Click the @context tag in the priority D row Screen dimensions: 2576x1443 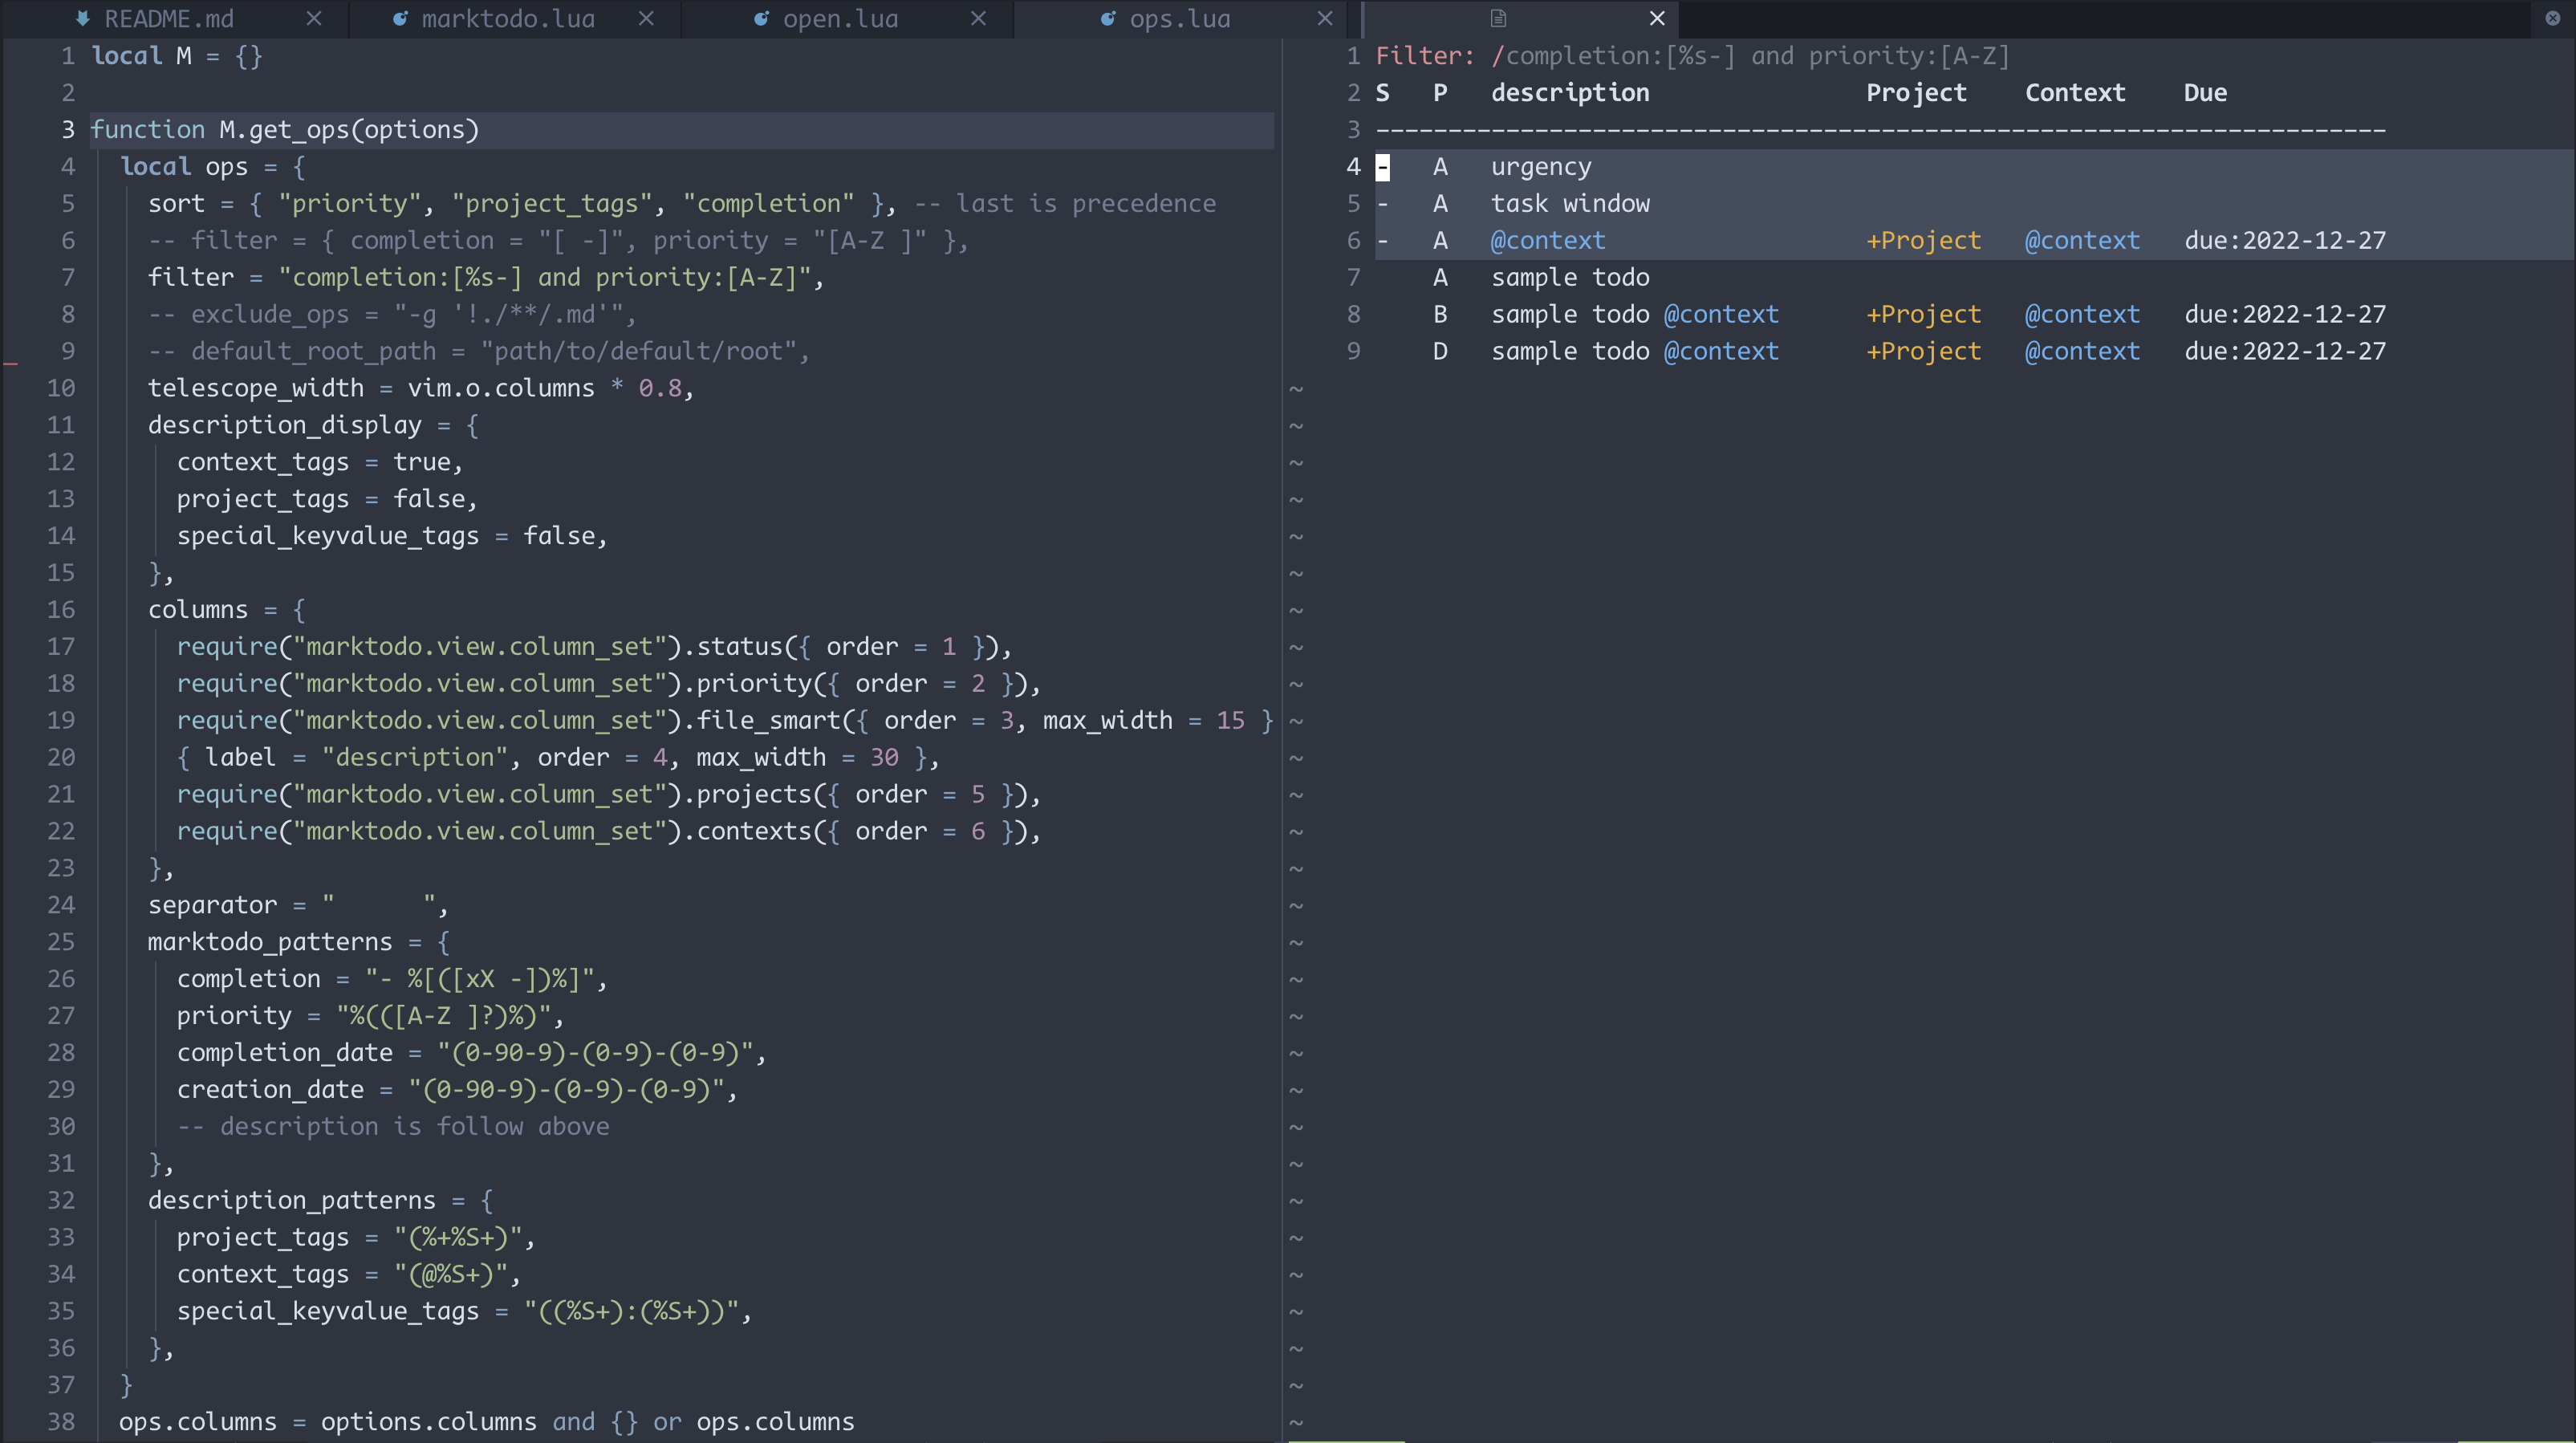point(2082,352)
